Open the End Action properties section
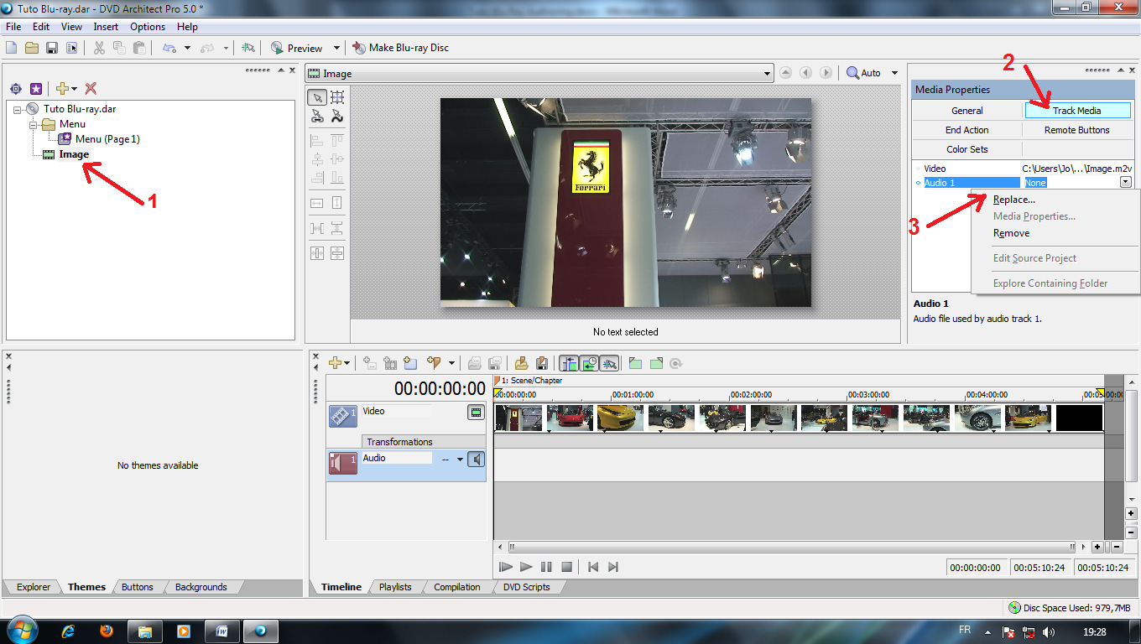 pos(967,130)
